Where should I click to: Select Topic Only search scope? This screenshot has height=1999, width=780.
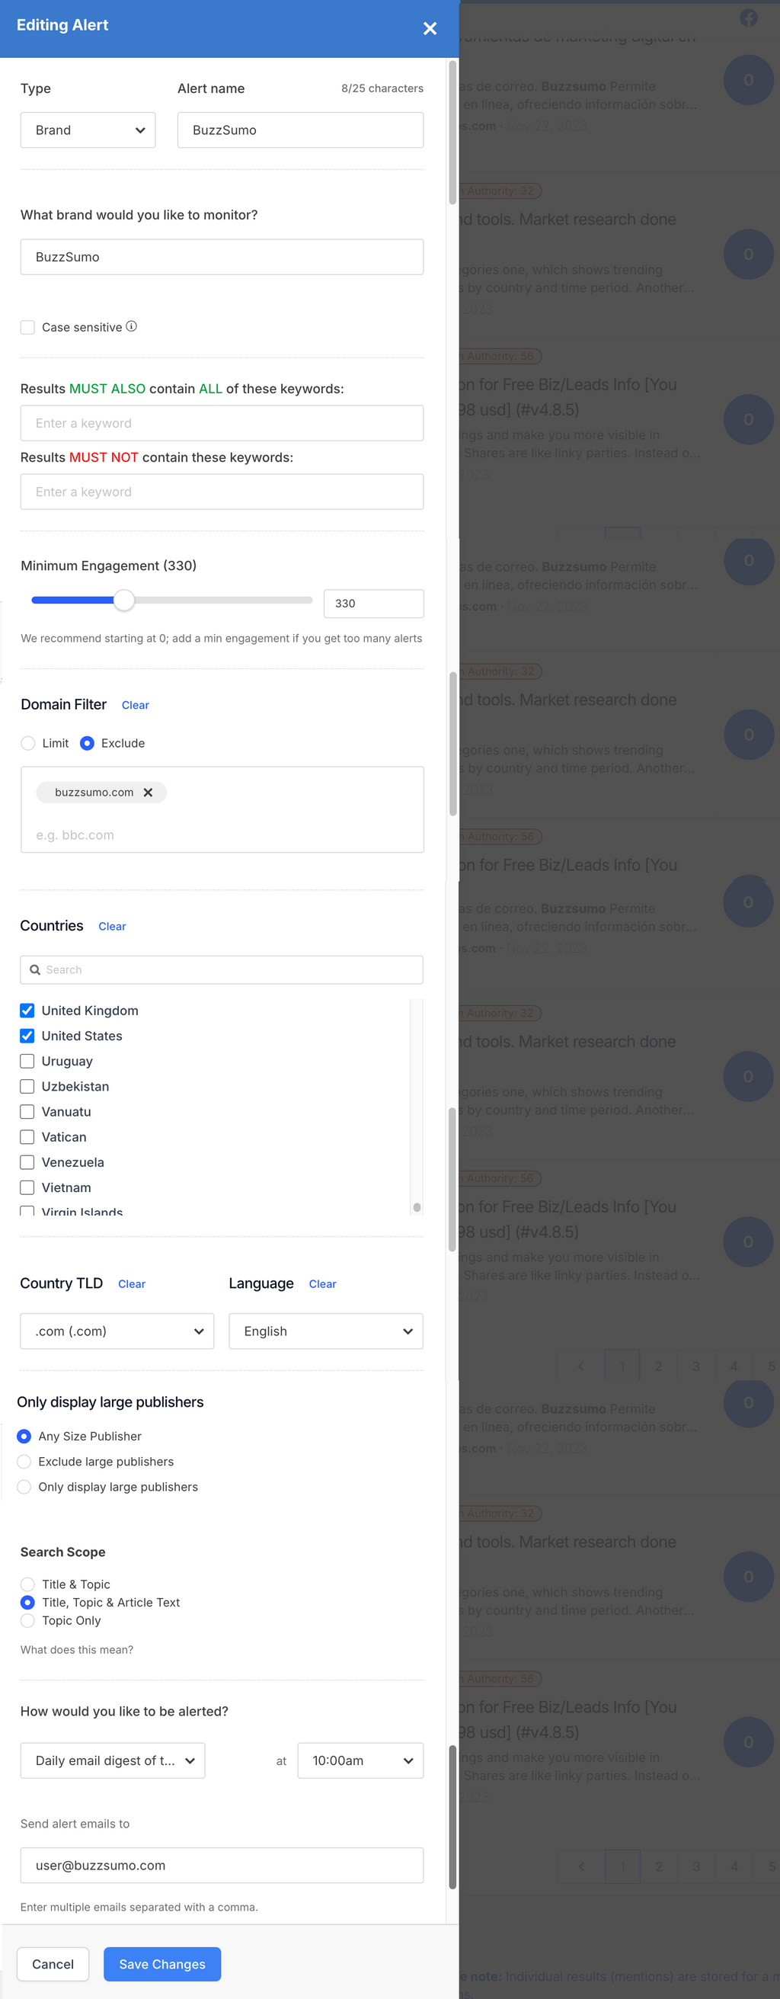(x=28, y=1620)
